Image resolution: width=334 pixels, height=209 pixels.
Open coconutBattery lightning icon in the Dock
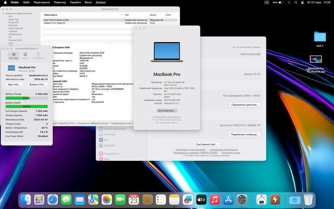[275, 200]
